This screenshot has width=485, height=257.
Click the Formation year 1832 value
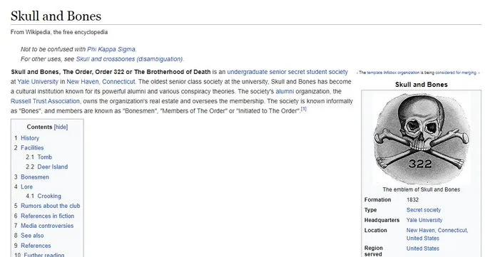pyautogui.click(x=413, y=200)
